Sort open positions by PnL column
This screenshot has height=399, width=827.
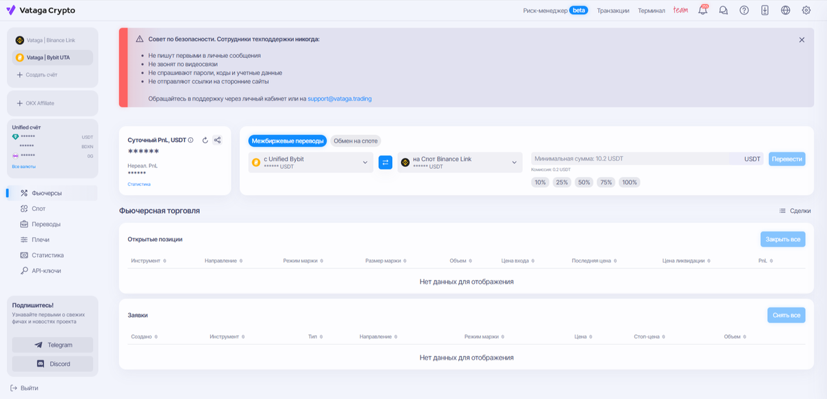[x=767, y=261]
